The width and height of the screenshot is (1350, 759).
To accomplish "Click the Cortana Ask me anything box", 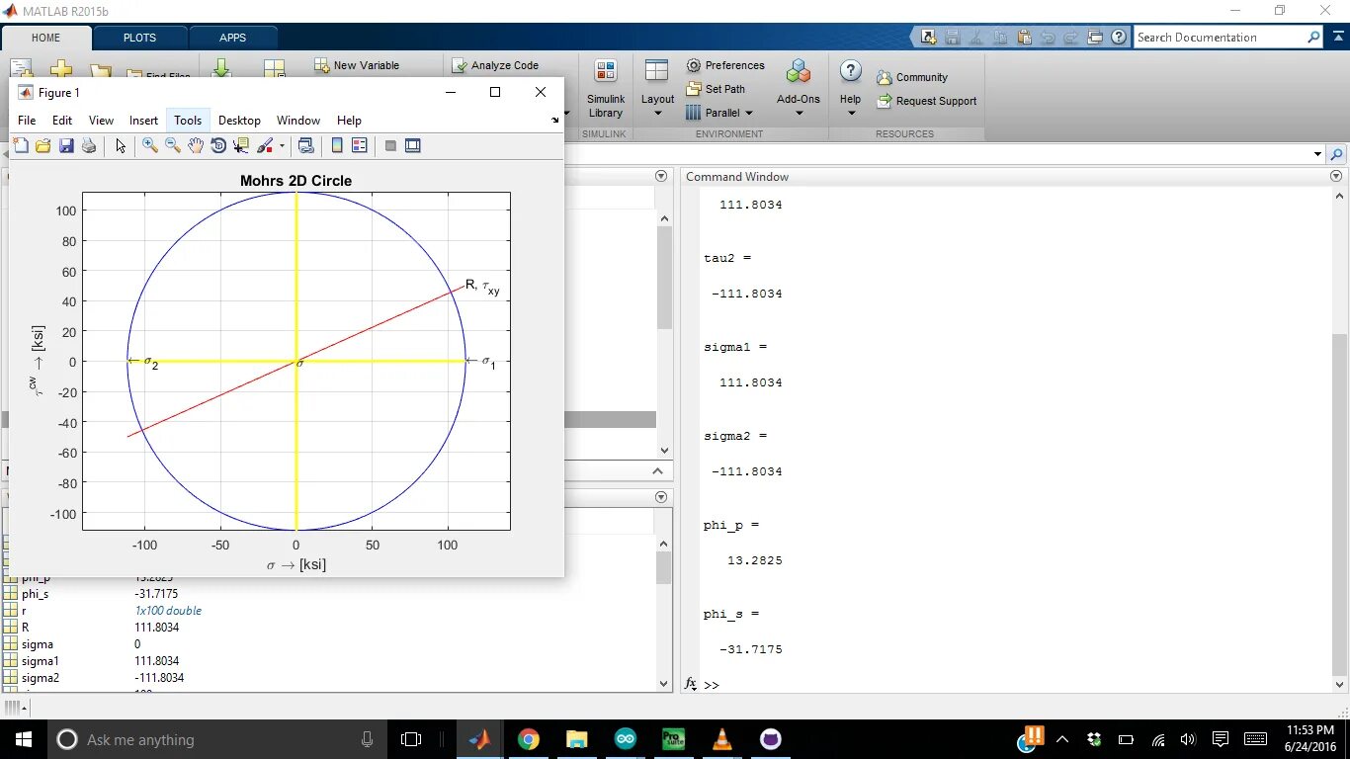I will click(x=217, y=739).
